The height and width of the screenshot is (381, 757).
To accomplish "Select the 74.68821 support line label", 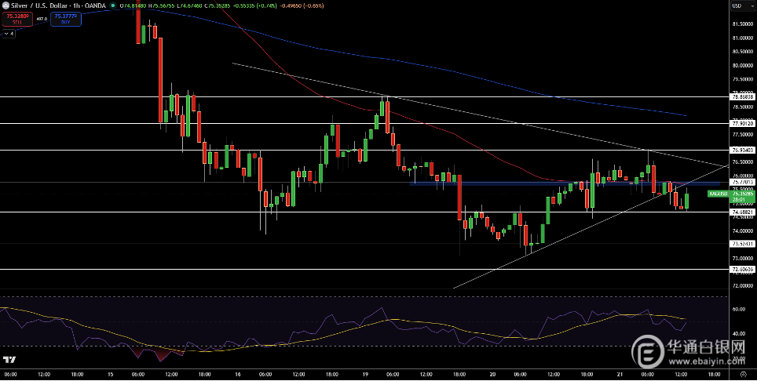I will 743,212.
